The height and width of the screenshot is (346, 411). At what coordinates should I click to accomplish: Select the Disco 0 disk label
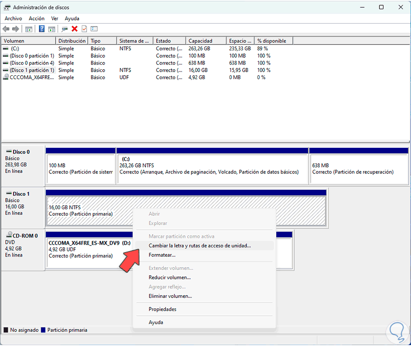coord(23,166)
